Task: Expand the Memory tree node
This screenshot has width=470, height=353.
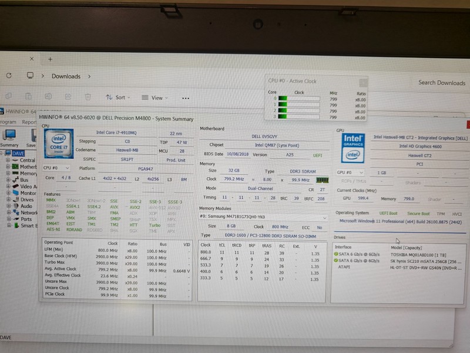Action: point(8,173)
